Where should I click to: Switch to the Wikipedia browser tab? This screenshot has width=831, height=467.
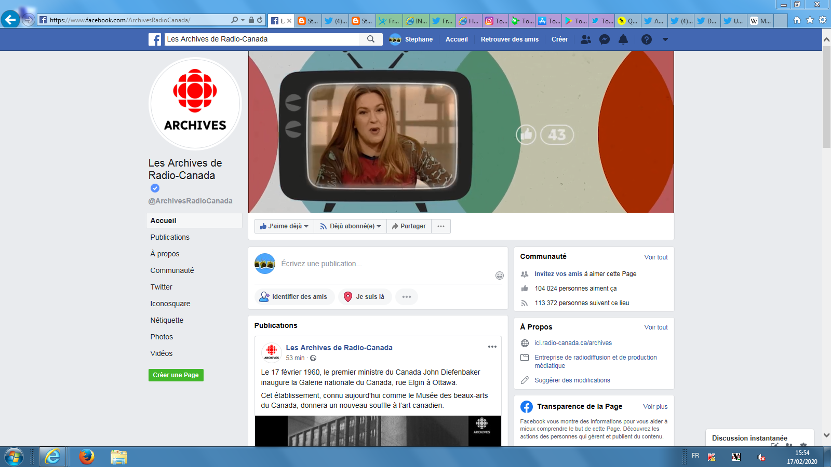tap(761, 21)
